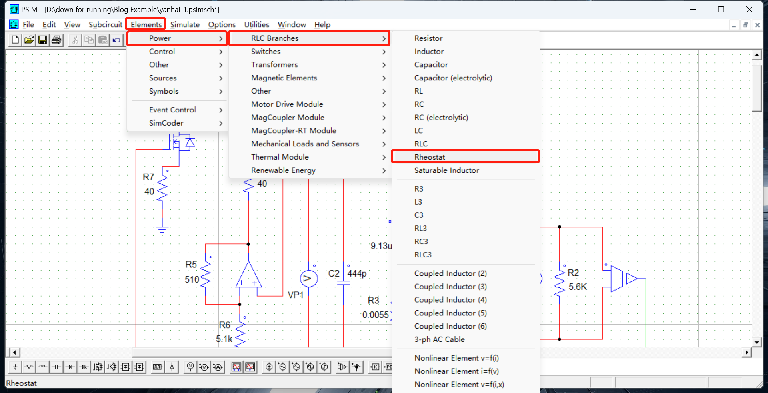Viewport: 768px width, 393px height.
Task: Expand the Magnetic Elements submenu
Action: click(x=310, y=78)
